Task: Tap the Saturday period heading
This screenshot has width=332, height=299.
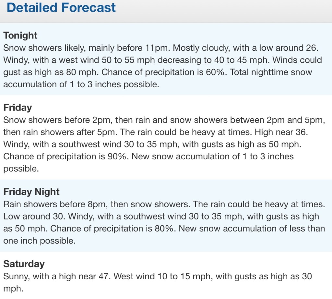Action: pyautogui.click(x=24, y=264)
